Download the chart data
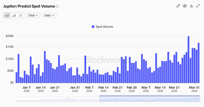This screenshot has width=204, height=107. (x=191, y=6)
